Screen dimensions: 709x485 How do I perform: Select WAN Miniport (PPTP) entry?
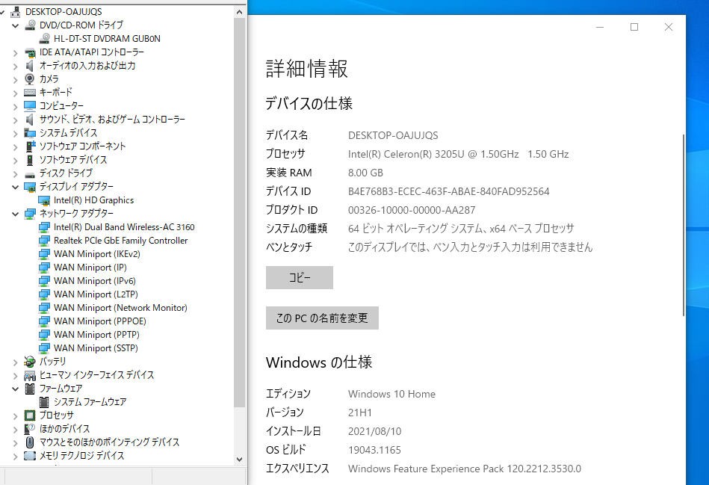point(96,335)
